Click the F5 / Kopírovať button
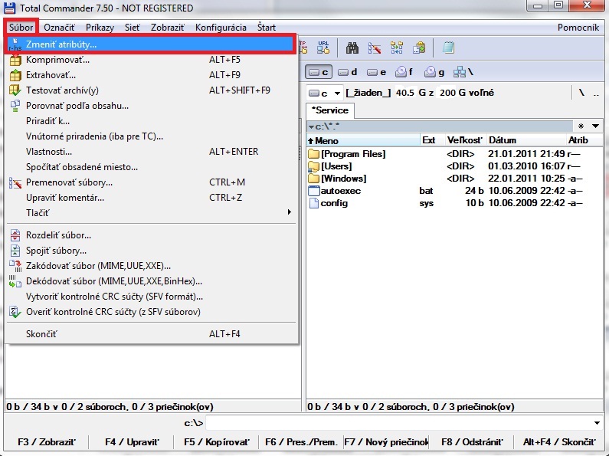This screenshot has width=609, height=456. [x=217, y=442]
